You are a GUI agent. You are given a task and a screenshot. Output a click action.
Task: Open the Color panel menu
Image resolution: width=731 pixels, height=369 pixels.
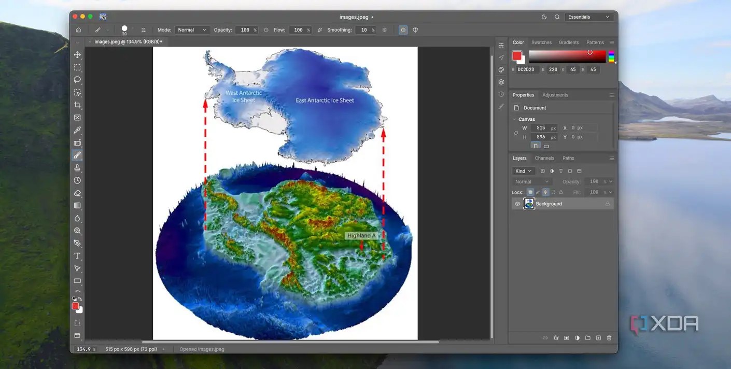[x=612, y=42]
